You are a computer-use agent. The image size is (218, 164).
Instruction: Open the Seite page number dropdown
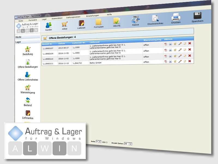[99, 142]
